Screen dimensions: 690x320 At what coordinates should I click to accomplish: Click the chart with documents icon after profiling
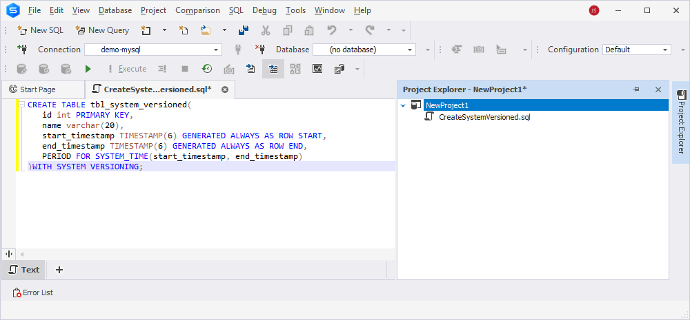(x=339, y=69)
